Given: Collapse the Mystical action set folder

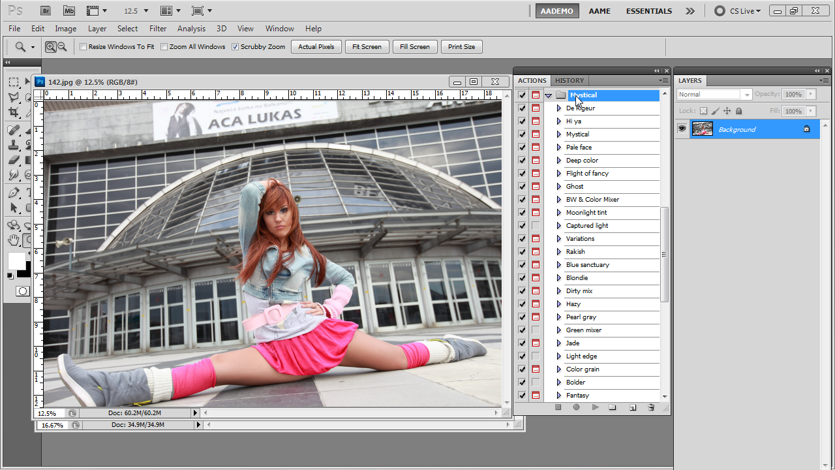Looking at the screenshot, I should coord(548,95).
